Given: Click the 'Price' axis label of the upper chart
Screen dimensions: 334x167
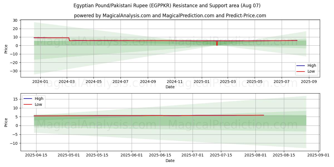Looking at the screenshot, I should pyautogui.click(x=6, y=49).
